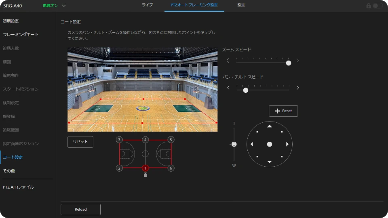Screen dimensions: 388x218
Task: Decrease zoom speed with left chevron
Action: [228, 61]
